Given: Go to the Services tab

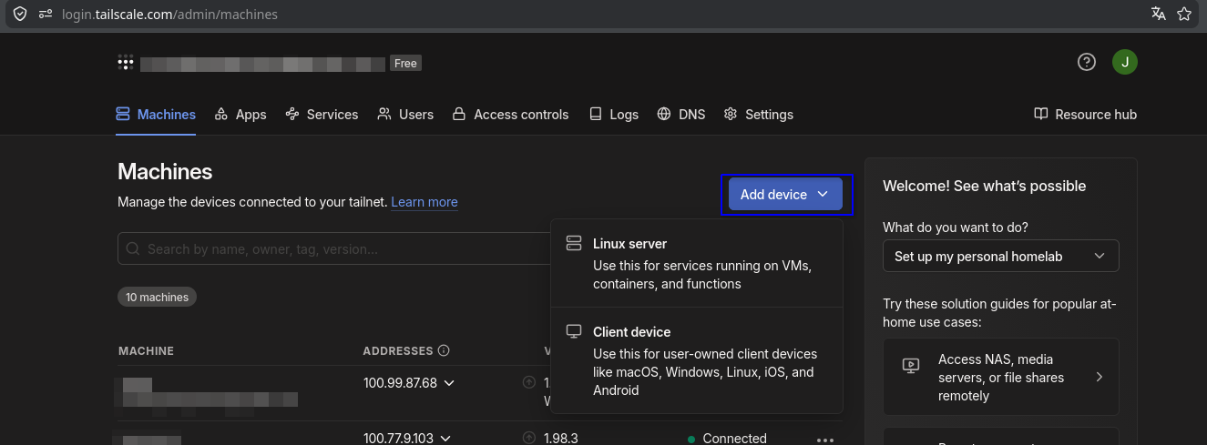Looking at the screenshot, I should [x=322, y=114].
